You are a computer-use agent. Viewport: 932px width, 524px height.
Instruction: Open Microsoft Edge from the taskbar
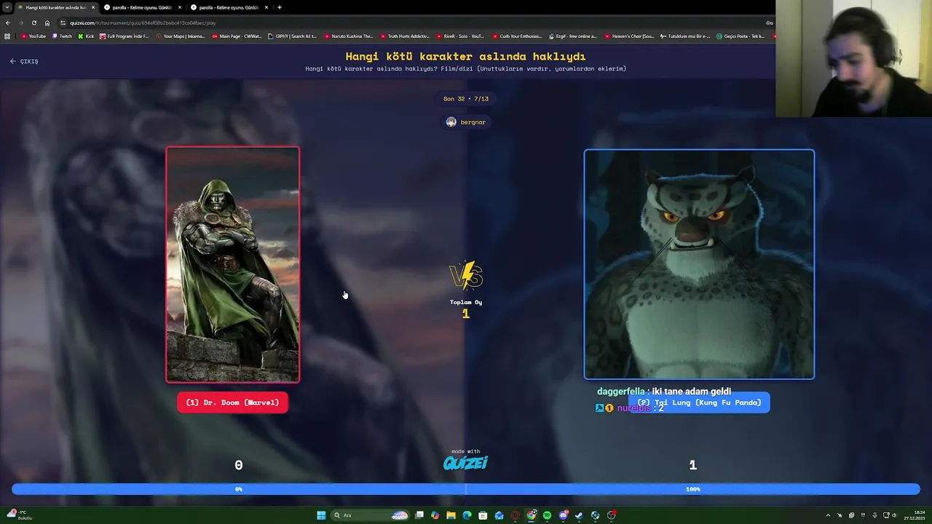click(x=467, y=515)
